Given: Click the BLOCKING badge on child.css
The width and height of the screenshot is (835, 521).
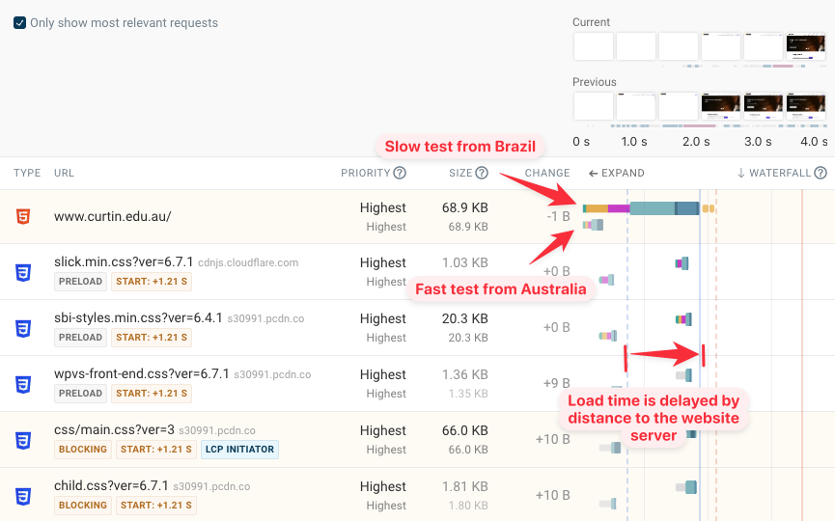Looking at the screenshot, I should [x=83, y=505].
